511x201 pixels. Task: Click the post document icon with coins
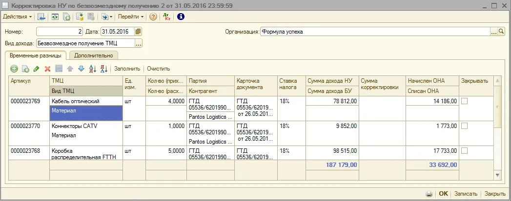pyautogui.click(x=80, y=17)
